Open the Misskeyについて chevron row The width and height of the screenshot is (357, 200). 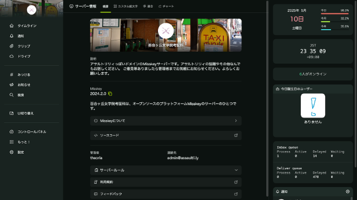pos(166,121)
